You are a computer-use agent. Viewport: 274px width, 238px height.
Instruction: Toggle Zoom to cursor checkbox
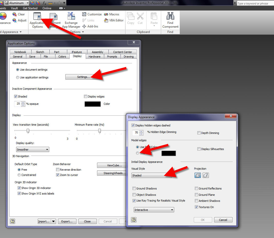[x=58, y=175]
